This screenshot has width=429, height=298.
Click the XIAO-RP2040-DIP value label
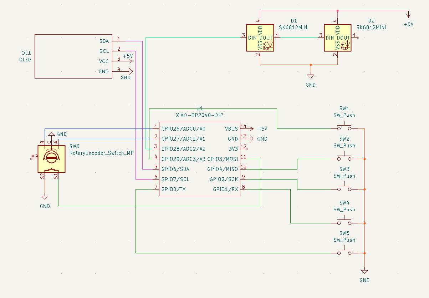coord(199,115)
